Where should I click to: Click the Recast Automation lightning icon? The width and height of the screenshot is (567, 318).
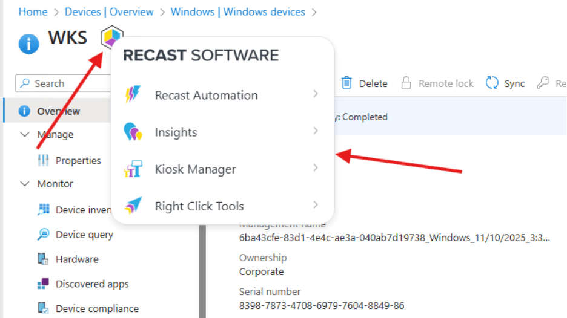tap(133, 94)
